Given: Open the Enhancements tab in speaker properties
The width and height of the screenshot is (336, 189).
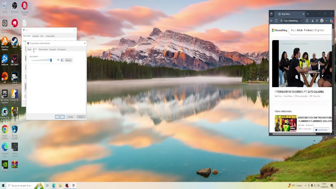Looking at the screenshot, I should (43, 49).
